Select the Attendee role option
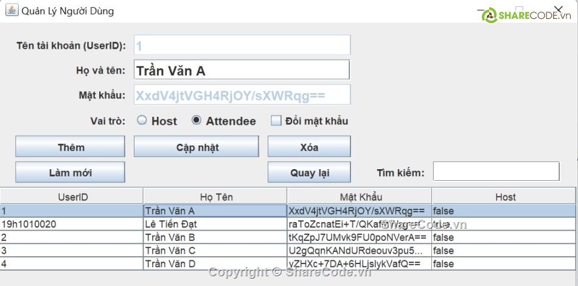The width and height of the screenshot is (578, 286). click(x=197, y=120)
